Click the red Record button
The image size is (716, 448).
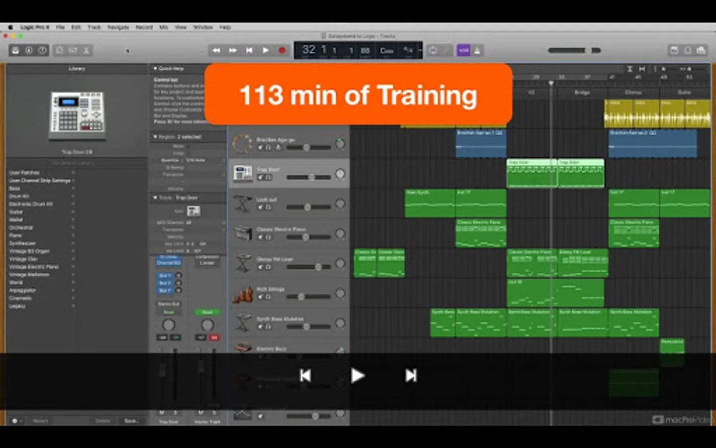point(282,50)
